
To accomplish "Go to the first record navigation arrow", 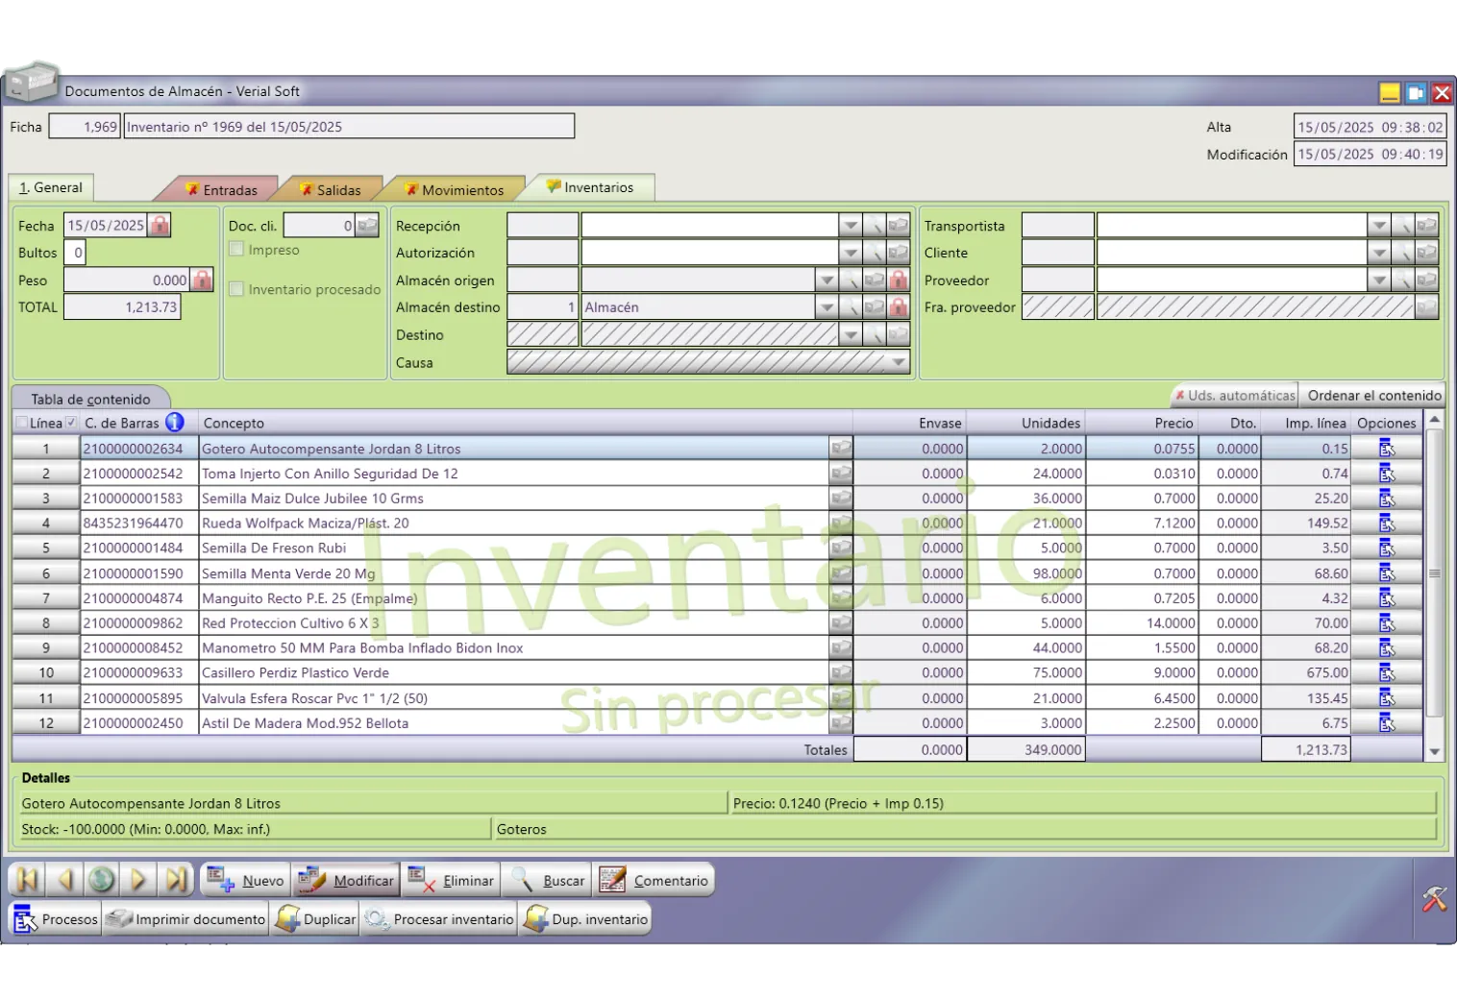I will 27,880.
